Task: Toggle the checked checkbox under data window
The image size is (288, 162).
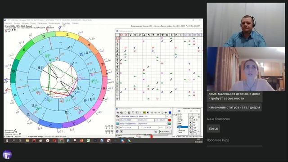Action: coord(116,135)
